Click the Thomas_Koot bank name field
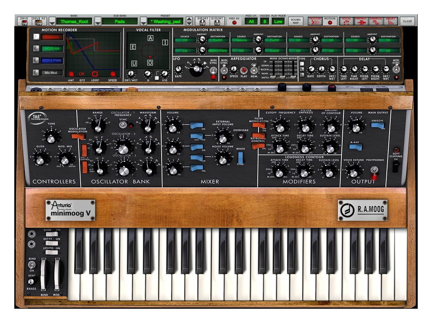This screenshot has width=432, height=323. click(74, 21)
